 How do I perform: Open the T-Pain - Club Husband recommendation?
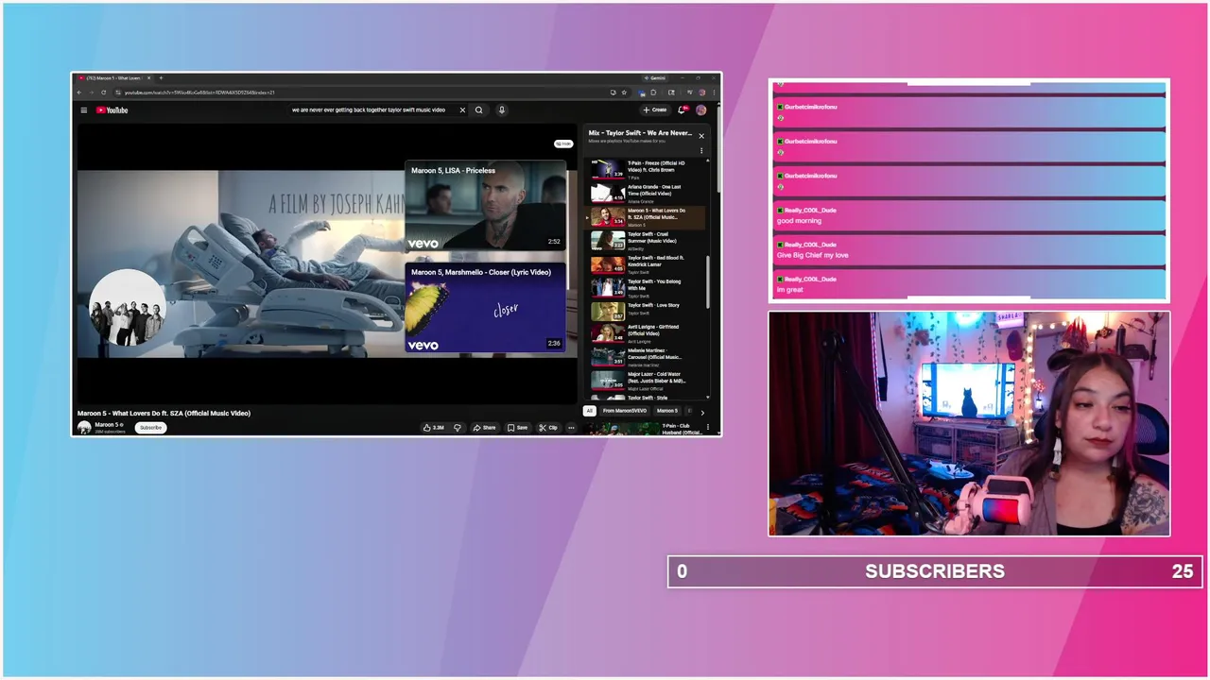[x=645, y=429]
